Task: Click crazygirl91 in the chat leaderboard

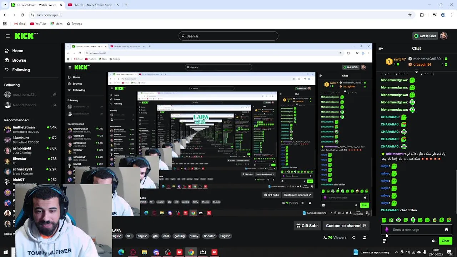Action: [422, 65]
